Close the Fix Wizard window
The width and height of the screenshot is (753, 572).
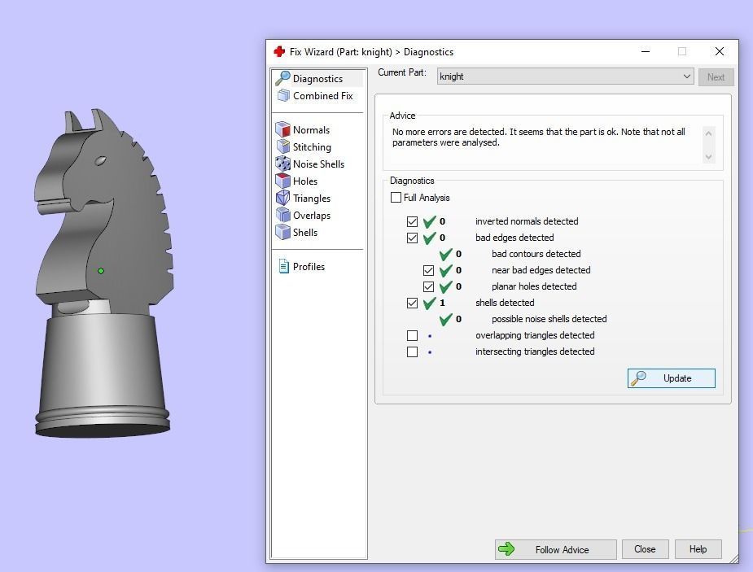[x=719, y=51]
